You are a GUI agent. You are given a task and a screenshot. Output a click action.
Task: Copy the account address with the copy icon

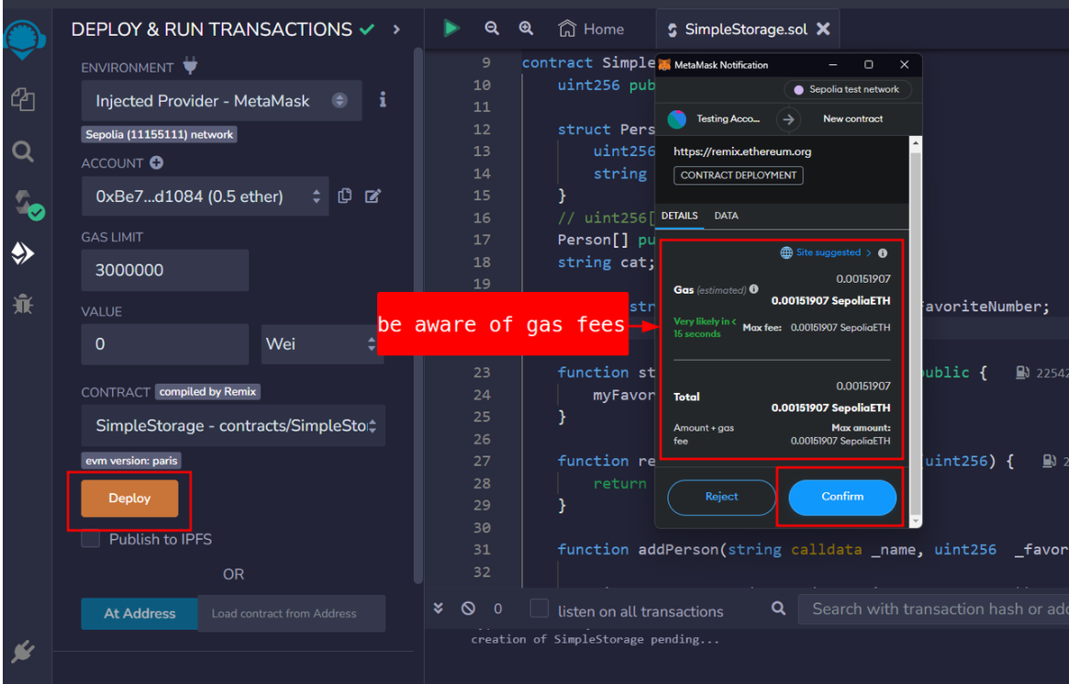click(345, 196)
